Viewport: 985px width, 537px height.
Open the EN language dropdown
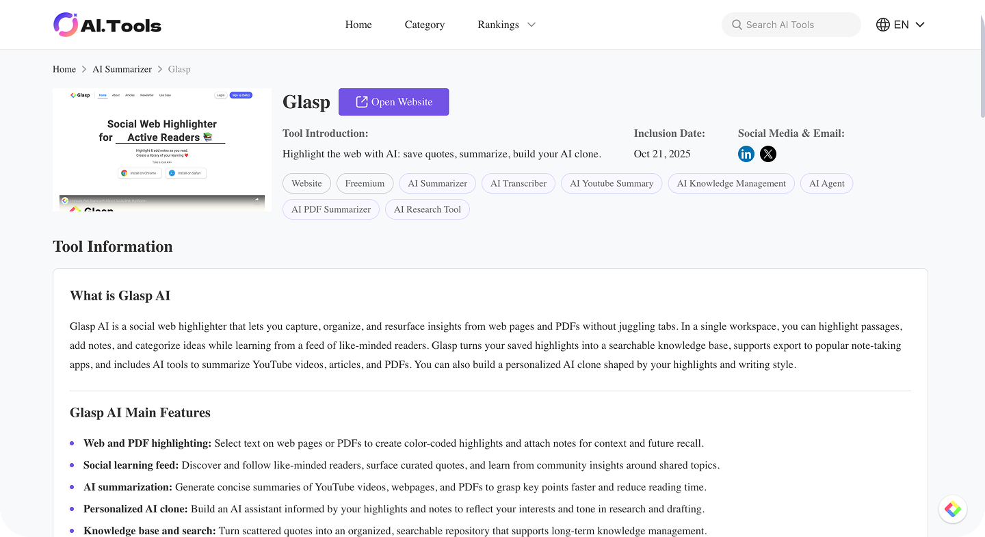(901, 25)
